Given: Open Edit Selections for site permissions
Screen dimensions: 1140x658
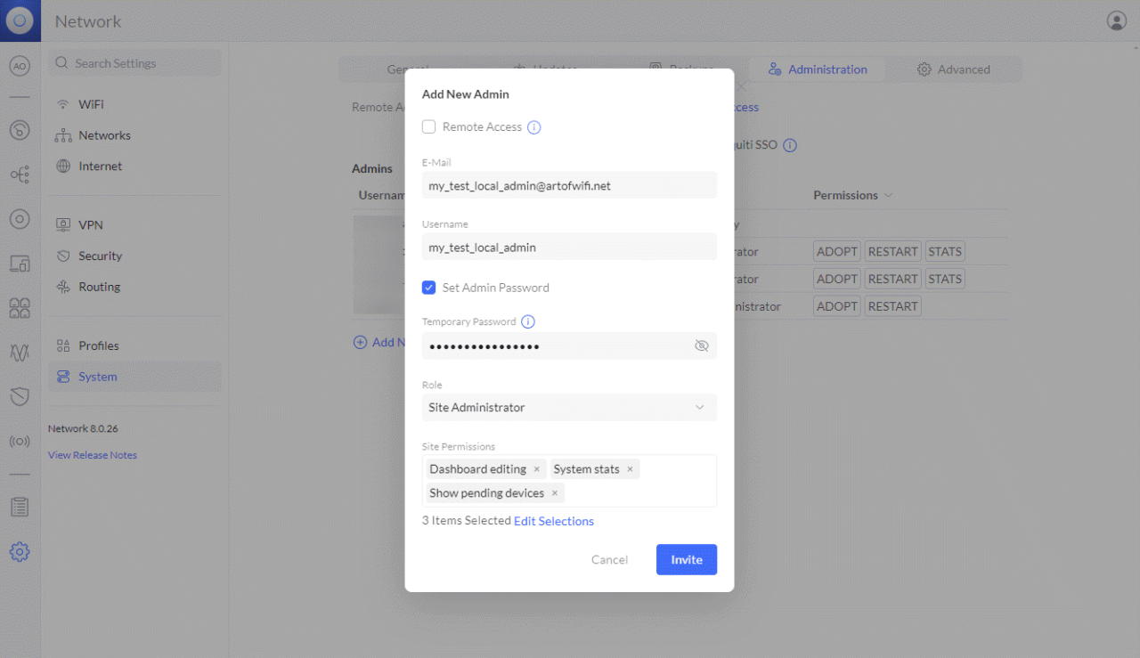Looking at the screenshot, I should (x=553, y=521).
